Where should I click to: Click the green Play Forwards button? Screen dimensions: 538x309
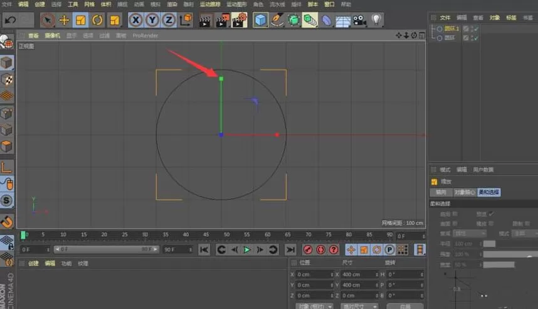pyautogui.click(x=246, y=250)
